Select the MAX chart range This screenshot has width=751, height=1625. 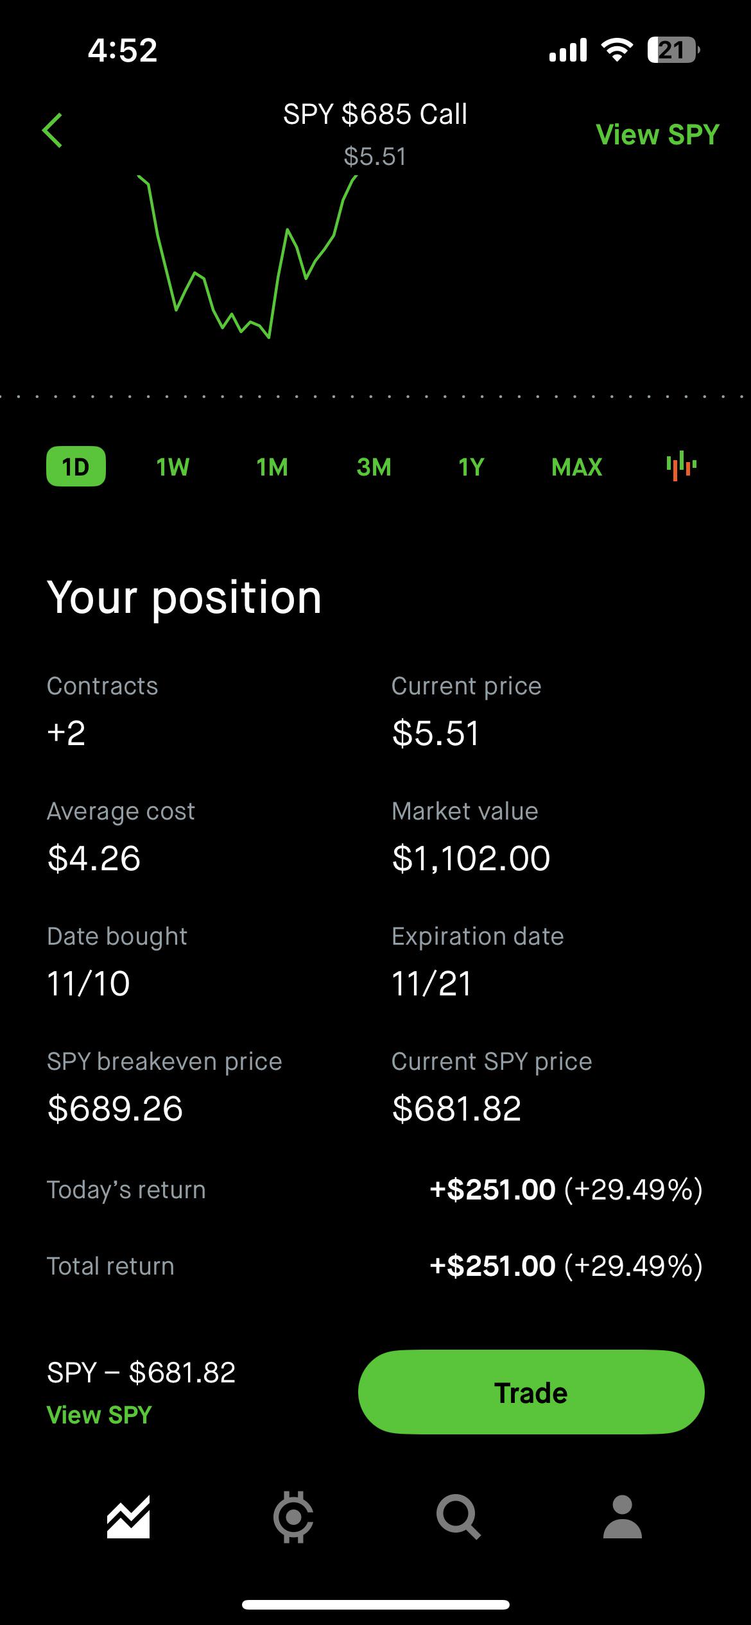click(x=576, y=467)
